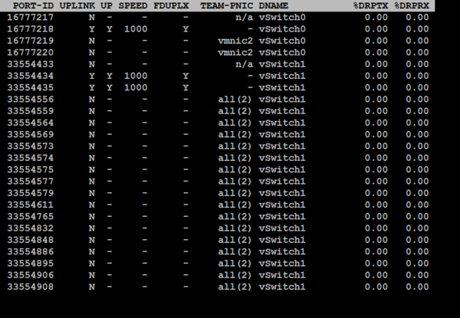Click the %DRPTX column header
This screenshot has height=318, width=460.
coord(370,6)
